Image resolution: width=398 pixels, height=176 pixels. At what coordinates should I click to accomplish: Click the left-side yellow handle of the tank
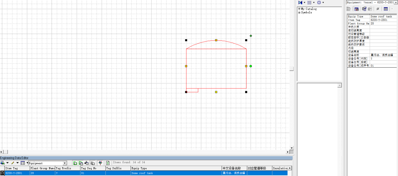click(x=186, y=66)
